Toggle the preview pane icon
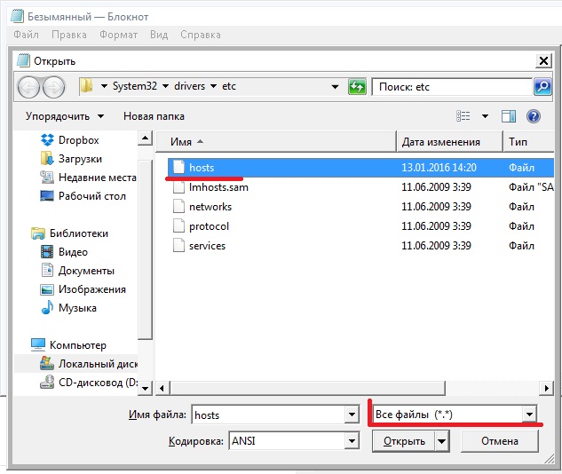The height and width of the screenshot is (474, 562). click(x=509, y=116)
